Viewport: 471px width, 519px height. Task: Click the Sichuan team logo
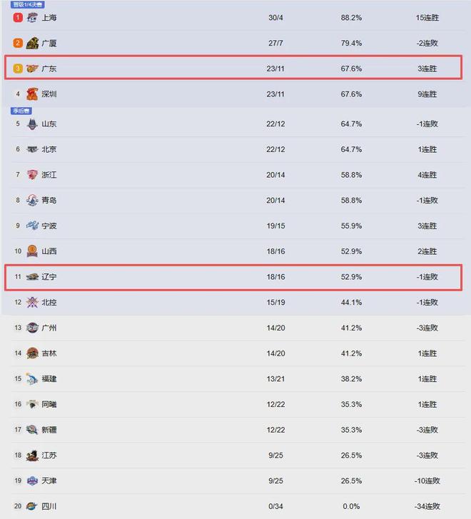[x=32, y=507]
